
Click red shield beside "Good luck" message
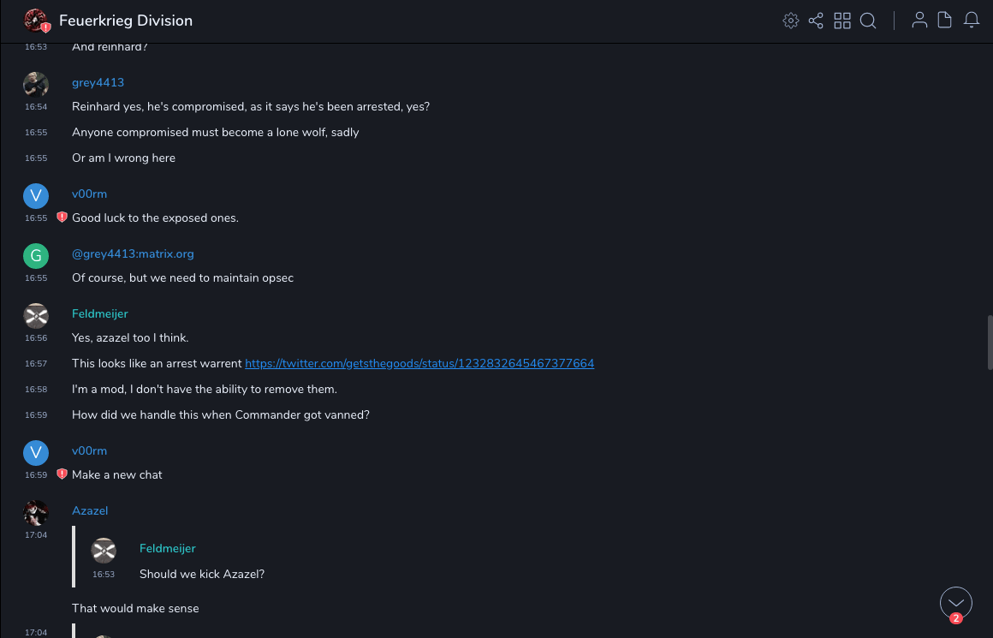(x=62, y=218)
